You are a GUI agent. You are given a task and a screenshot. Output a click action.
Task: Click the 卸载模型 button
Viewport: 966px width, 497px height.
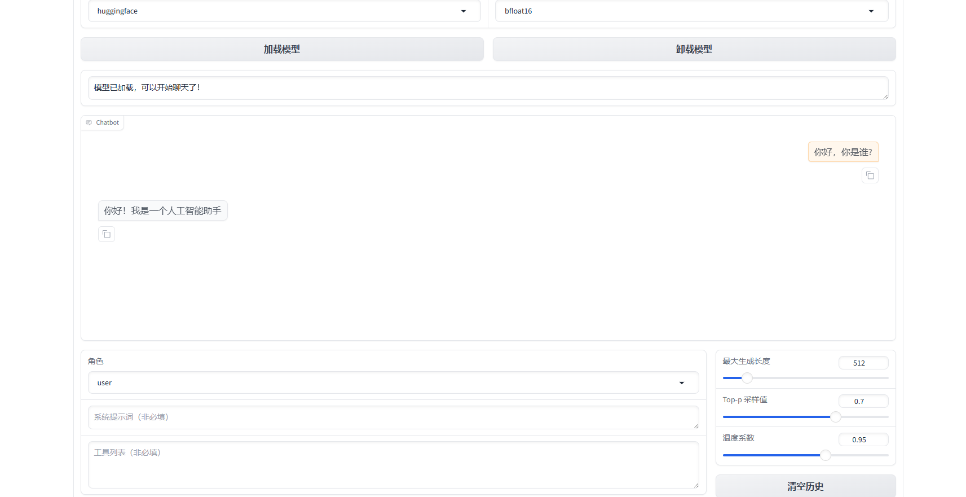tap(694, 50)
